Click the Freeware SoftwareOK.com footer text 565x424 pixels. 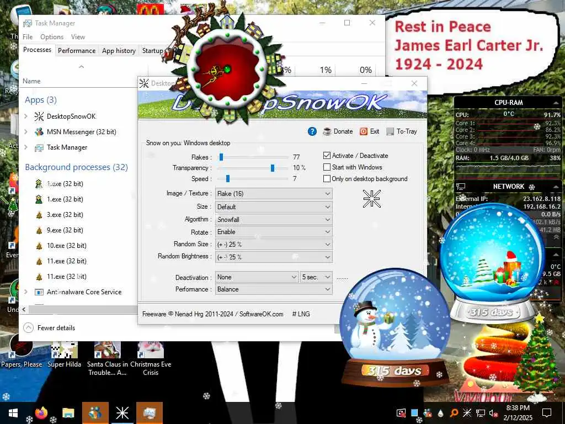point(212,314)
